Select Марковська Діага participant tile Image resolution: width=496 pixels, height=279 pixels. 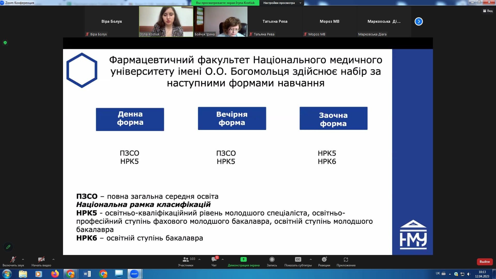pyautogui.click(x=384, y=22)
